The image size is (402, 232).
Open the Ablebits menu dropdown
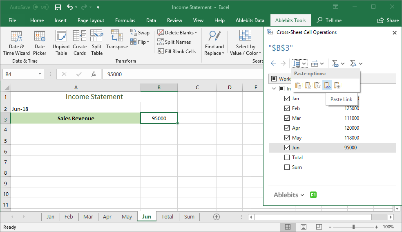coord(289,195)
